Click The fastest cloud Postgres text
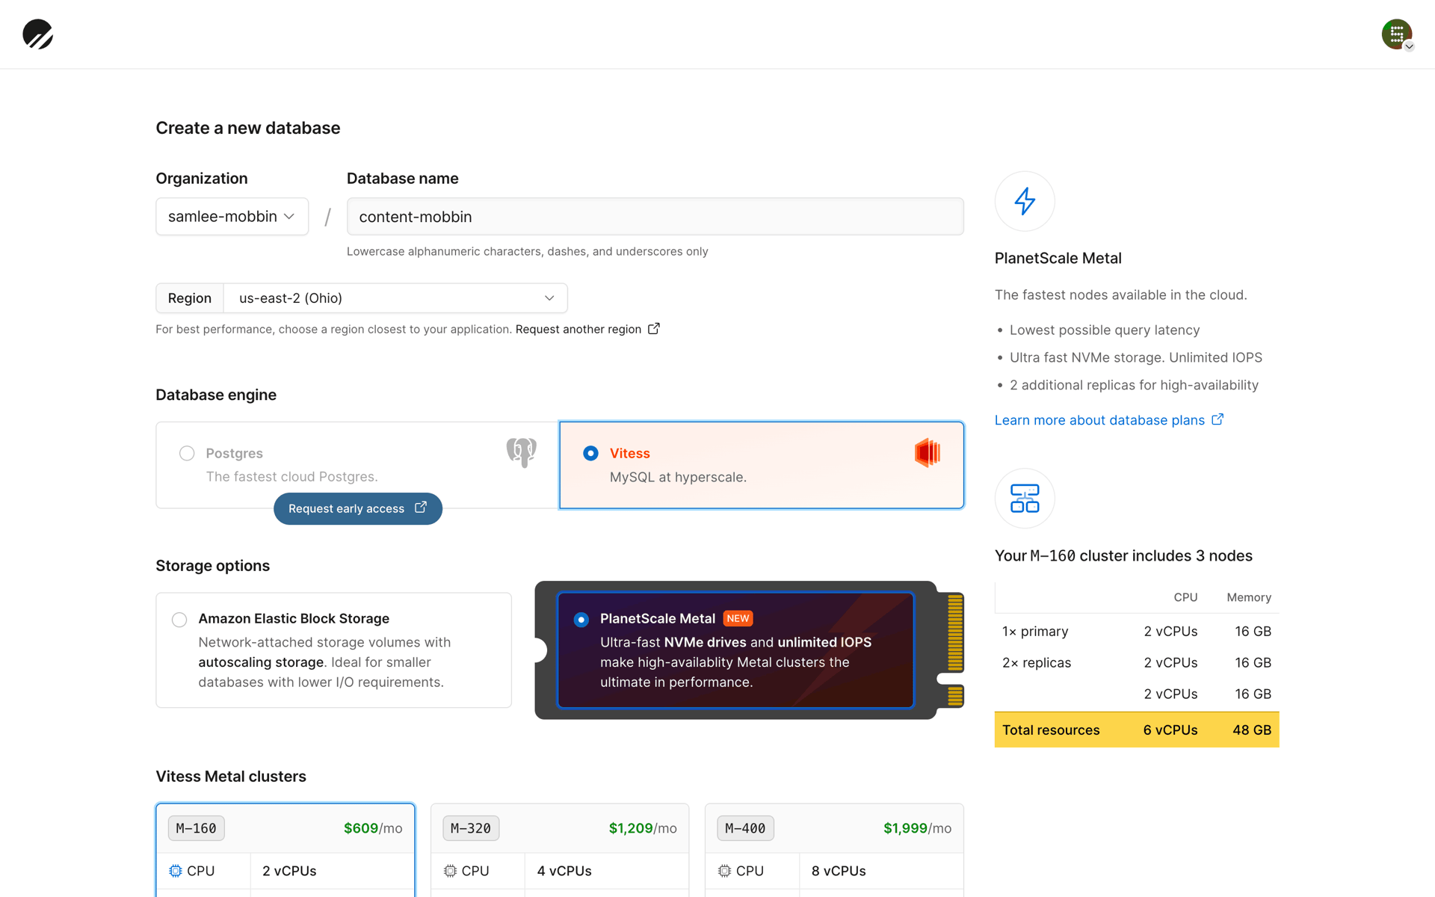 click(x=292, y=477)
